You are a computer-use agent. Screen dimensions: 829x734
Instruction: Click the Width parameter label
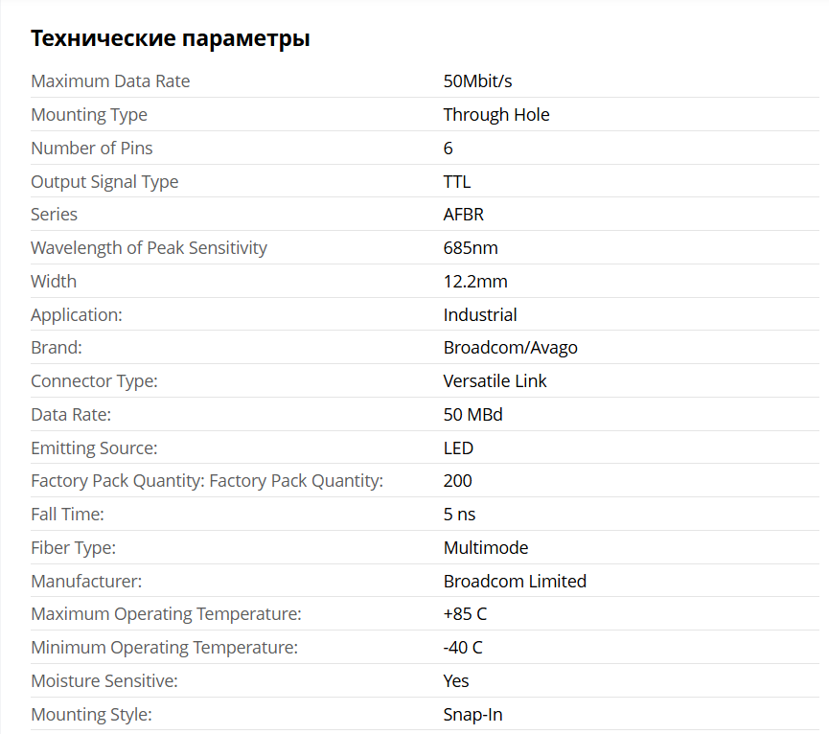point(54,281)
